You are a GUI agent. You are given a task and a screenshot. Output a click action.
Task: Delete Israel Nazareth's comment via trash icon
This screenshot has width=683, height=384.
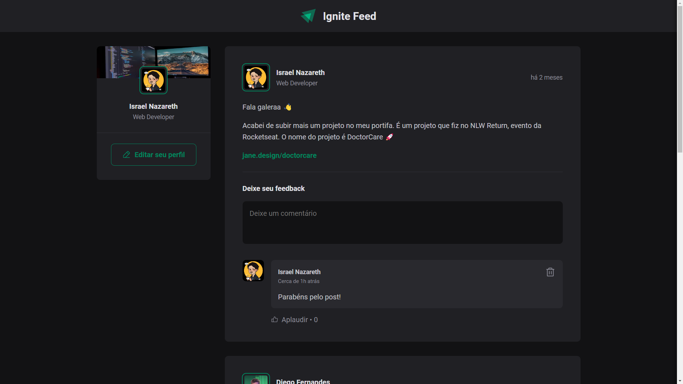(550, 272)
